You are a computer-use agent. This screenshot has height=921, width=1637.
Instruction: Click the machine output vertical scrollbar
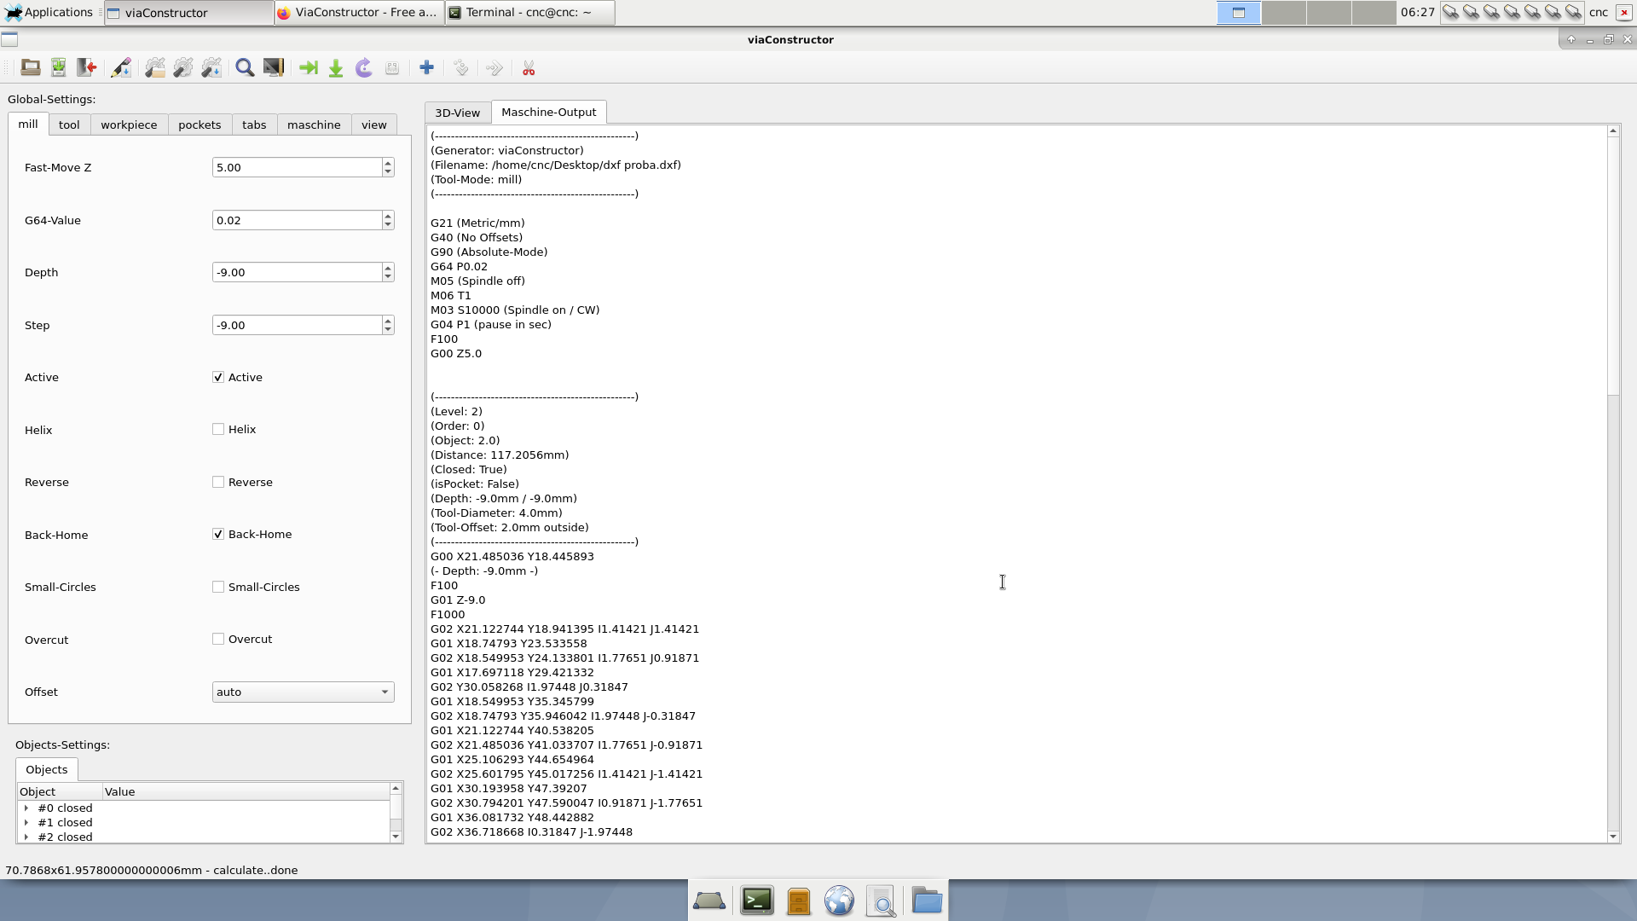point(1612,264)
